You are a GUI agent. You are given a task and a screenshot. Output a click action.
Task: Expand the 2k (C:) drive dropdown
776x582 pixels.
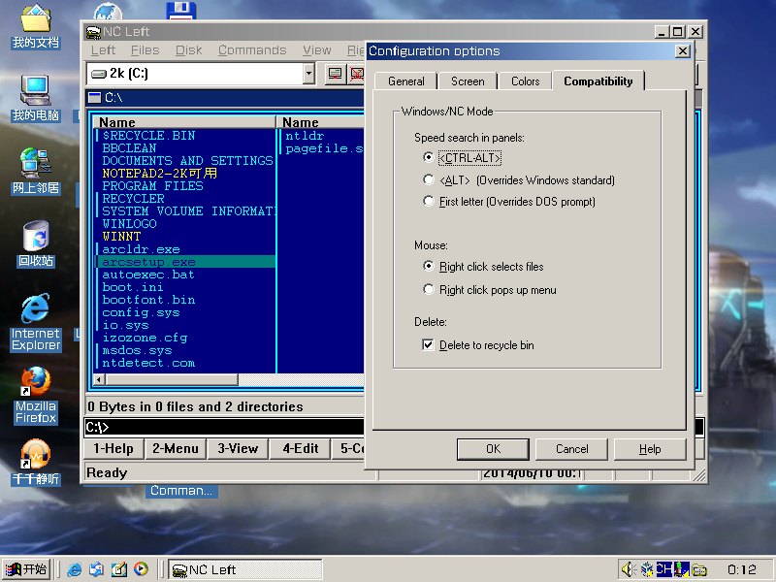(x=308, y=73)
